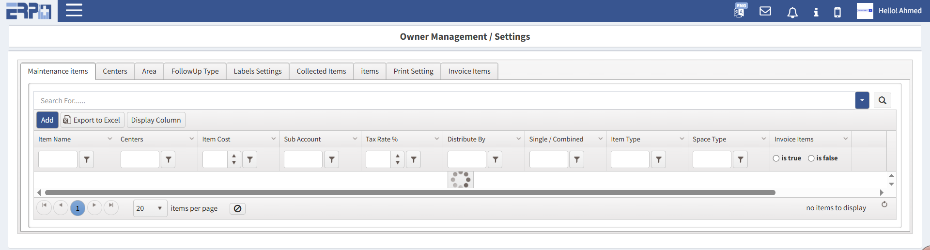Click the Add button
930x250 pixels.
click(47, 120)
